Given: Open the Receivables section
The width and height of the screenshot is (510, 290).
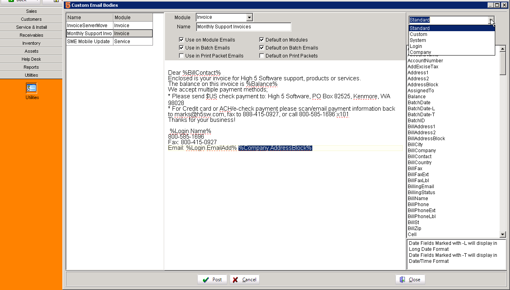Looking at the screenshot, I should coord(31,35).
